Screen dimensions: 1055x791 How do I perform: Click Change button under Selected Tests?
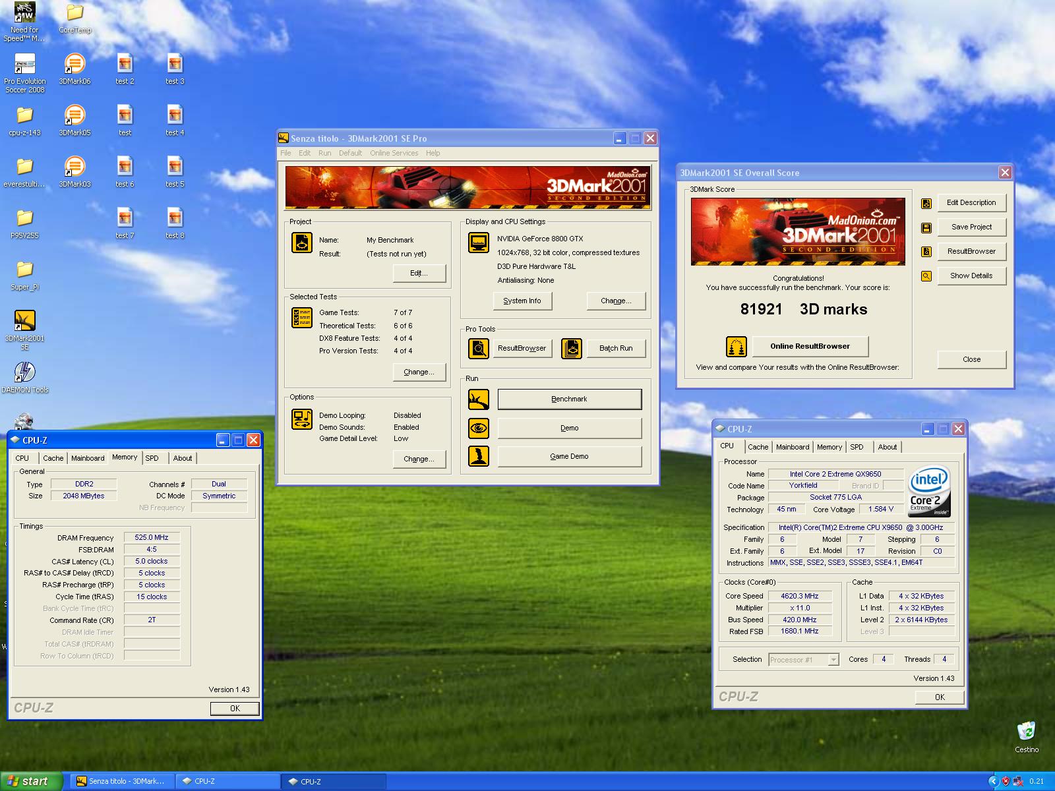[x=419, y=372]
